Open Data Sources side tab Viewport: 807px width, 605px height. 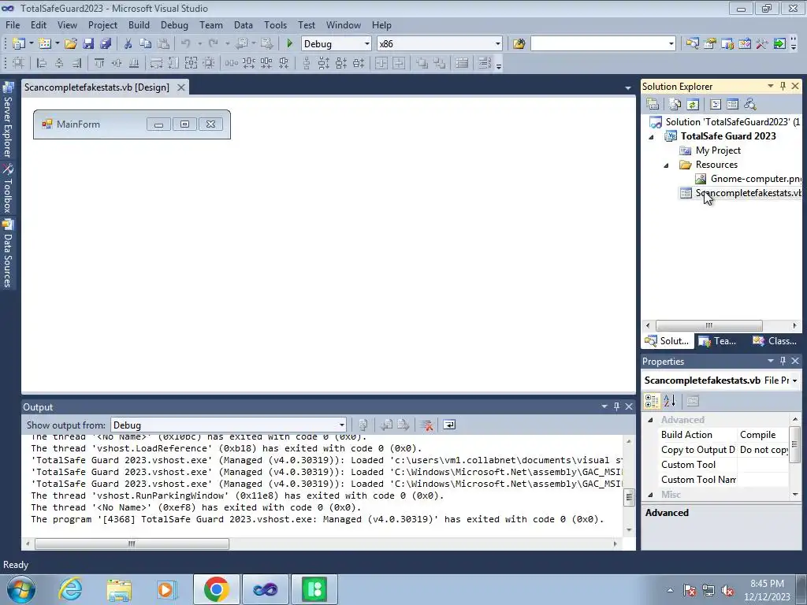8,253
